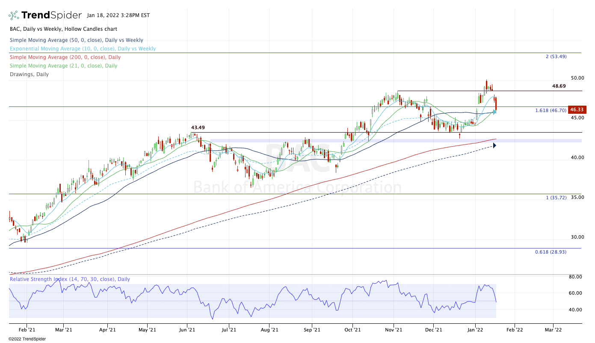Click the Aug '21 date axis label
The image size is (595, 343).
click(x=270, y=330)
